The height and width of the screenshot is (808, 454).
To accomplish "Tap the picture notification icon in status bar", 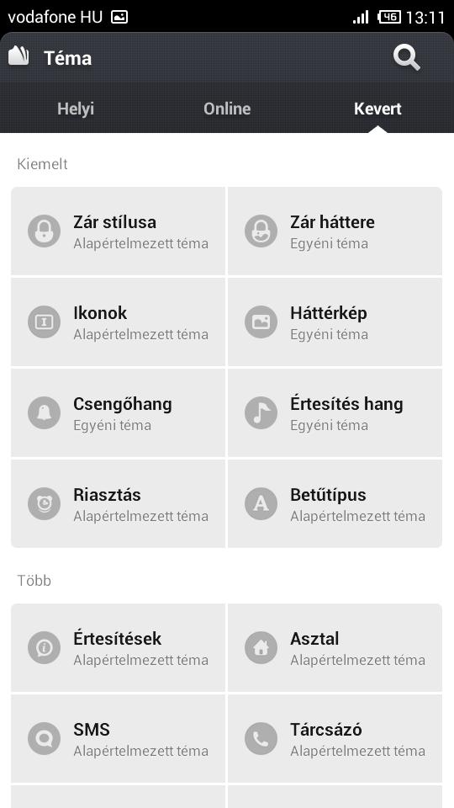I will pos(119,17).
